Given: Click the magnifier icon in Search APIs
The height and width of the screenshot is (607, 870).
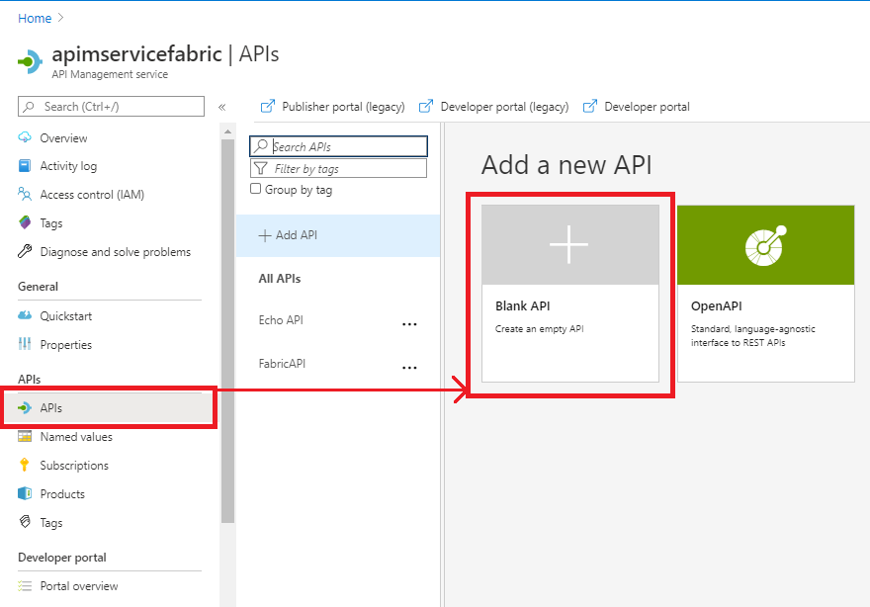Looking at the screenshot, I should (x=260, y=146).
